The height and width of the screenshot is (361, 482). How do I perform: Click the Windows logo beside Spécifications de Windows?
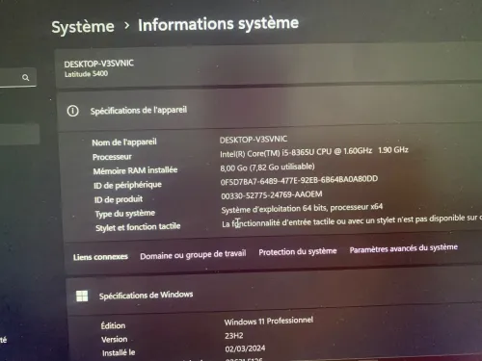[82, 296]
